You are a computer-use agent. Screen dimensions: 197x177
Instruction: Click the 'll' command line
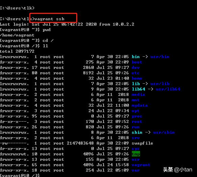(x=24, y=46)
